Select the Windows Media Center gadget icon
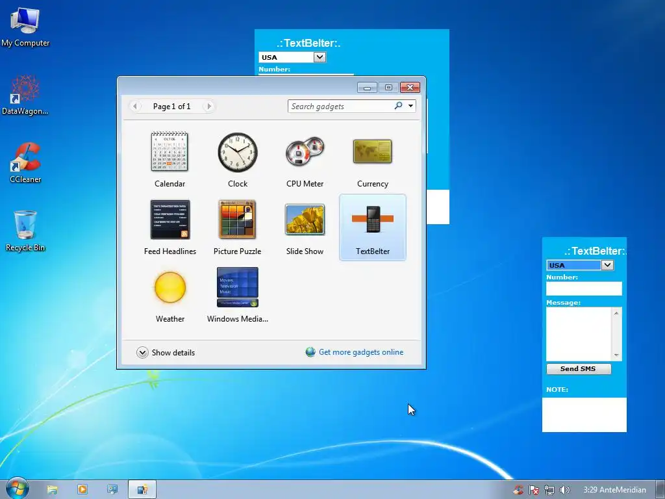 [238, 287]
